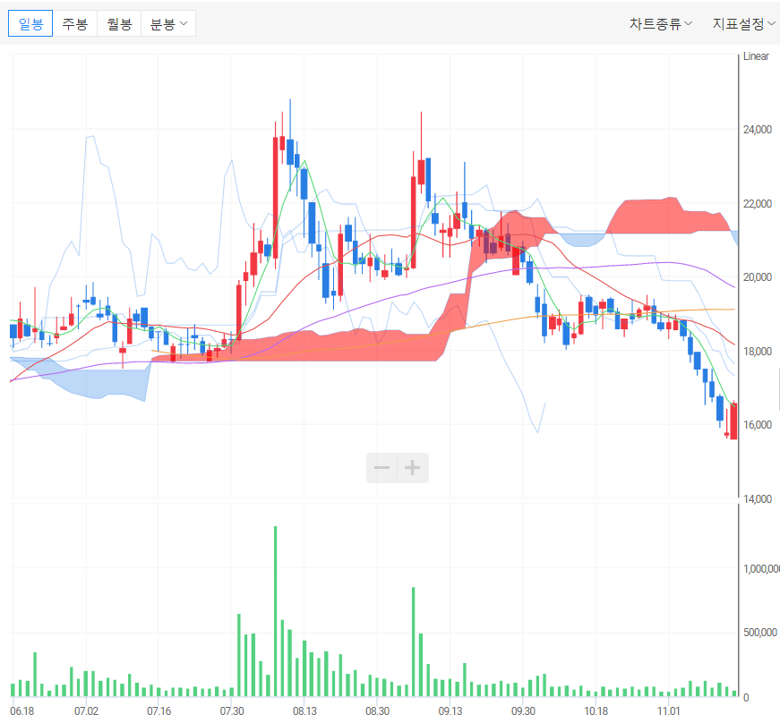The width and height of the screenshot is (780, 723).
Task: Click the tallest green volume bar
Action: click(275, 611)
